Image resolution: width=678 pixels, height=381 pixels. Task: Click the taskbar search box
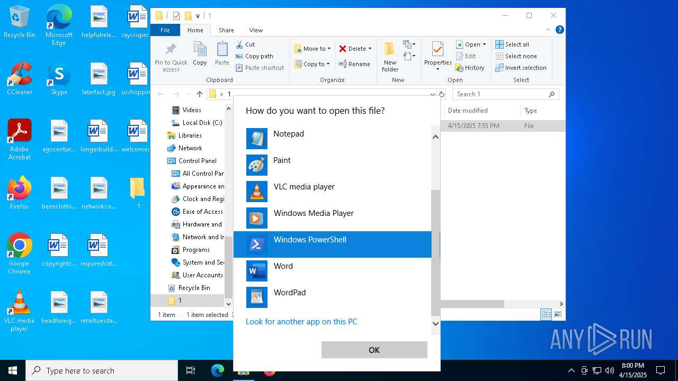pos(102,370)
